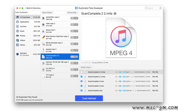Uncheck the ScanComplete 2.m4a checkbox
The width and height of the screenshot is (178, 111).
pos(82,81)
